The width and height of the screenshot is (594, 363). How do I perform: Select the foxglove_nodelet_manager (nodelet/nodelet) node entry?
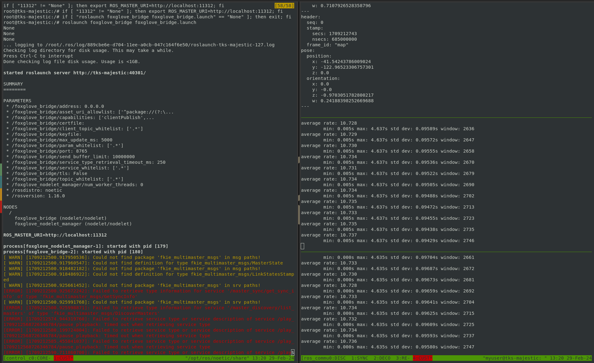point(73,224)
